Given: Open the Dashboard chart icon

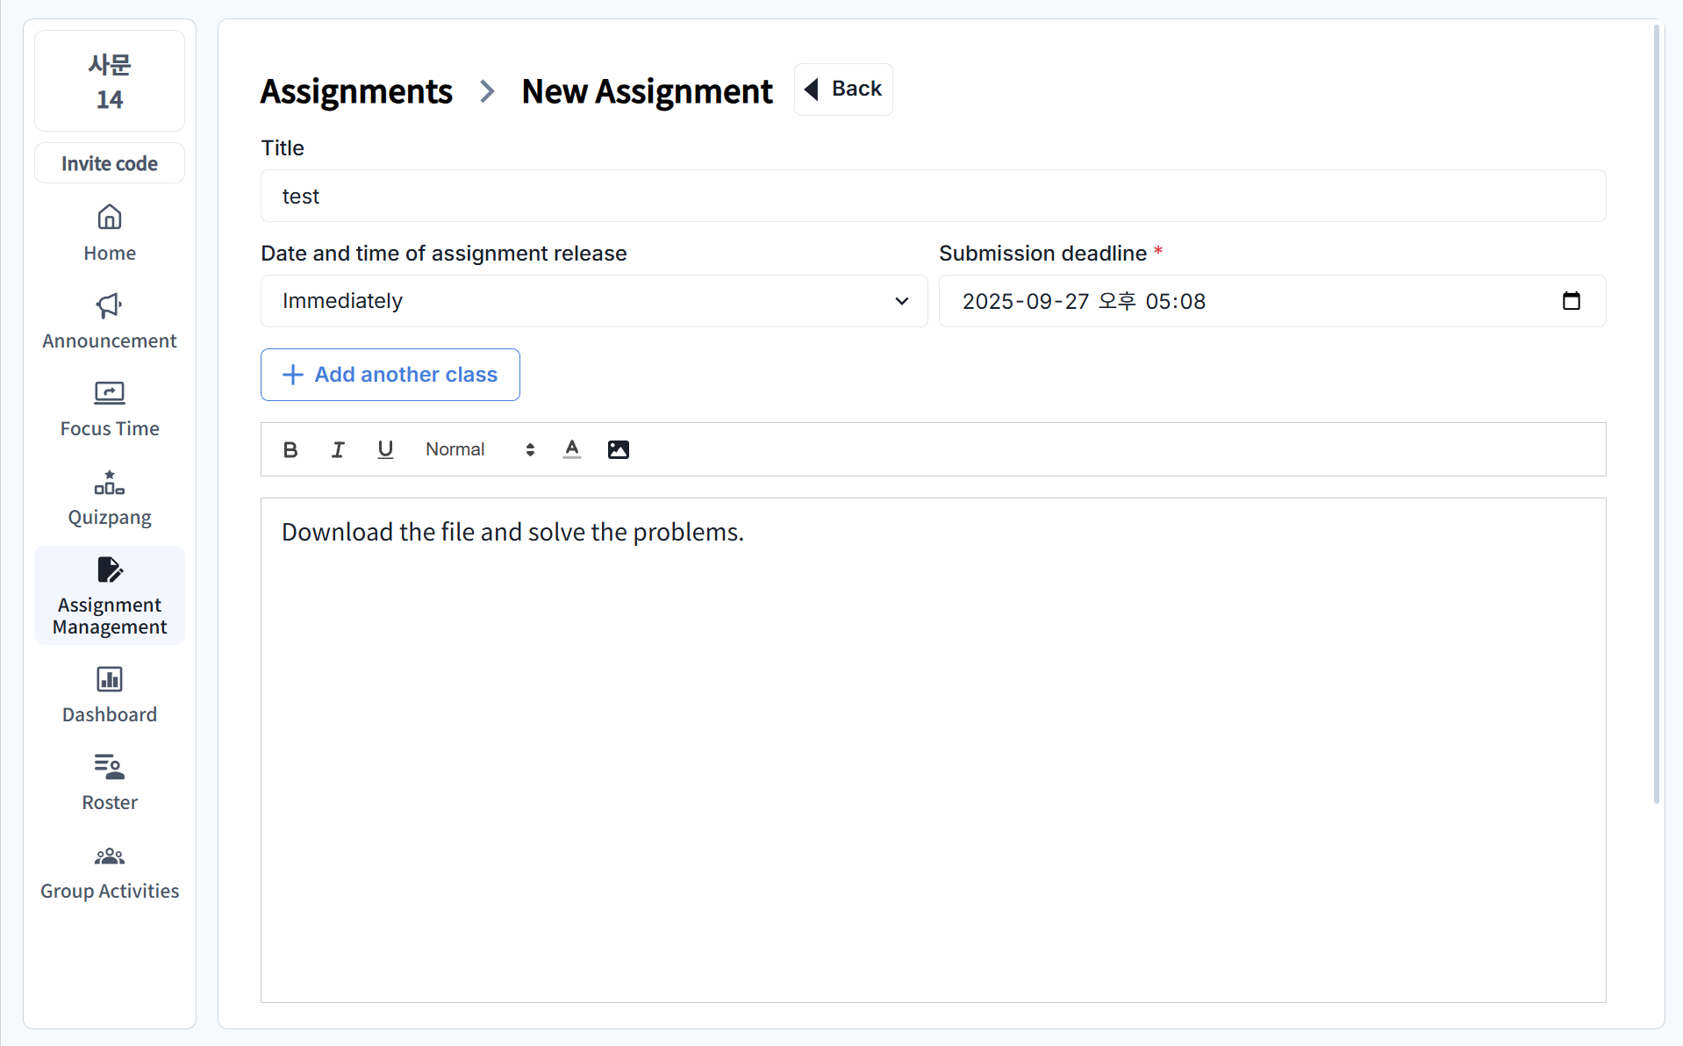Looking at the screenshot, I should tap(110, 679).
